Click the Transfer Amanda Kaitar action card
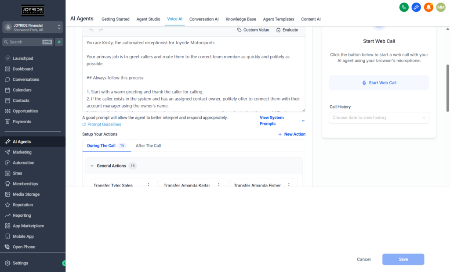The width and height of the screenshot is (450, 272). [194, 183]
